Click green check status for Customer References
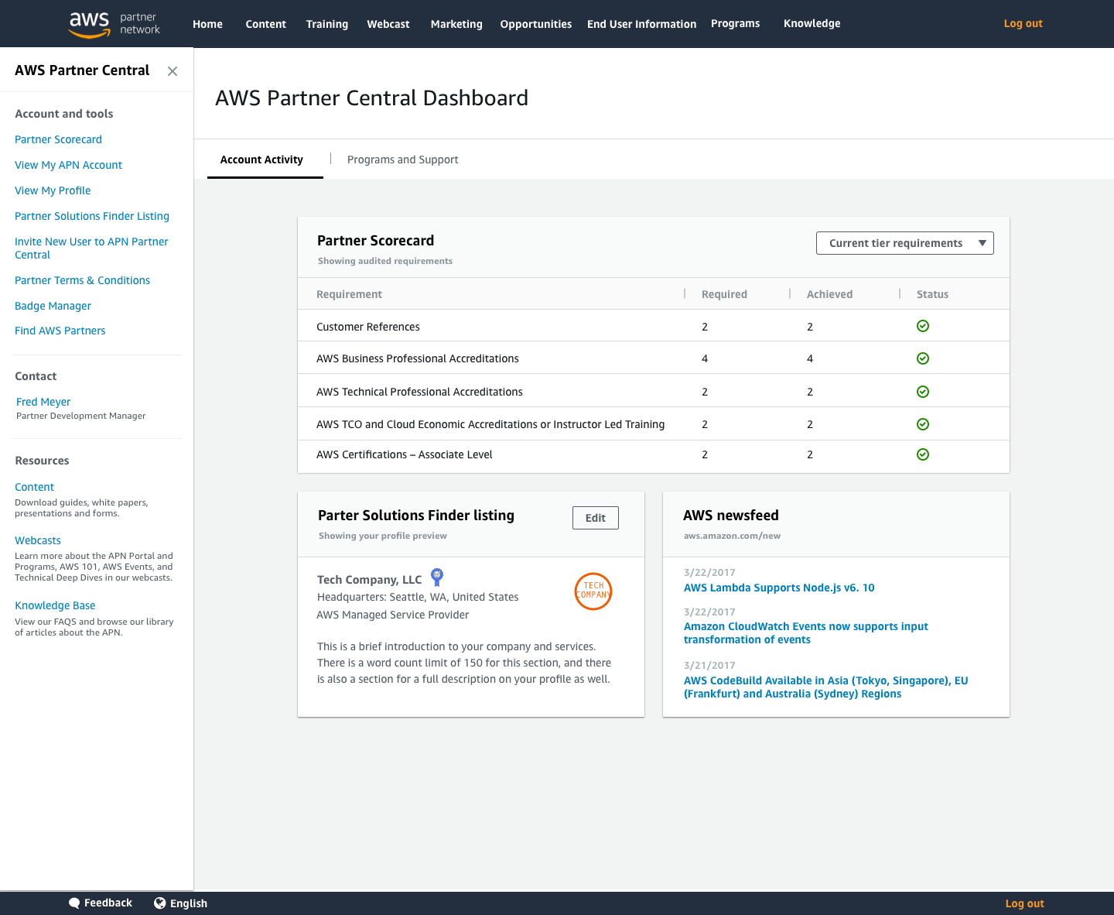The width and height of the screenshot is (1114, 915). coord(923,326)
